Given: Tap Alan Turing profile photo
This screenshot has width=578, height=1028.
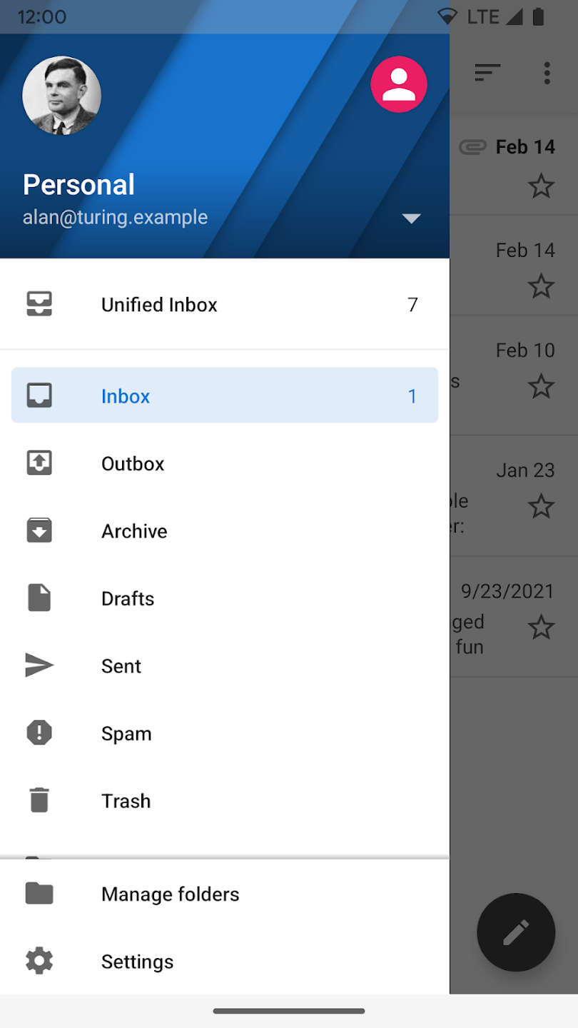Looking at the screenshot, I should [x=61, y=96].
